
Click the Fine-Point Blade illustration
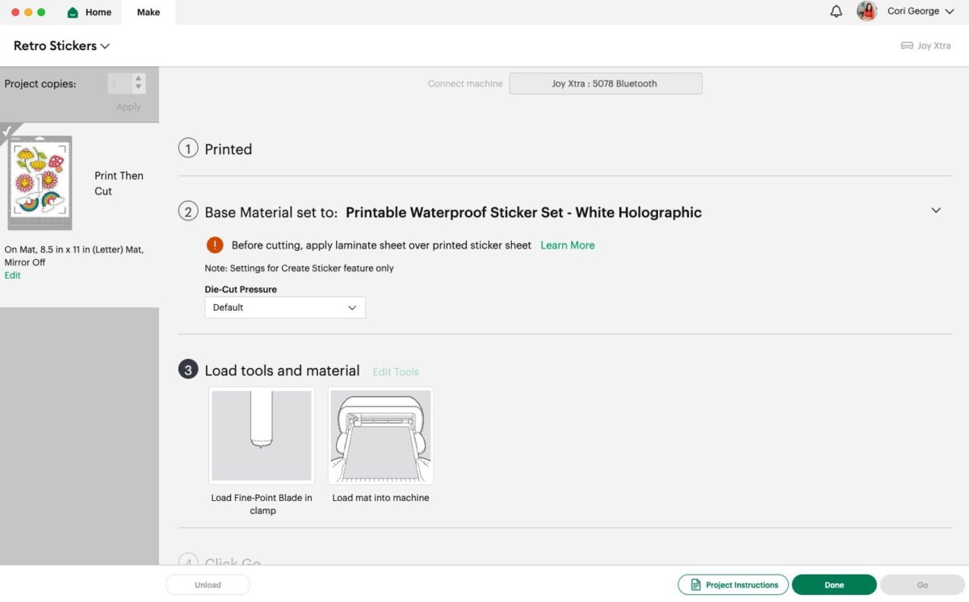click(x=262, y=436)
